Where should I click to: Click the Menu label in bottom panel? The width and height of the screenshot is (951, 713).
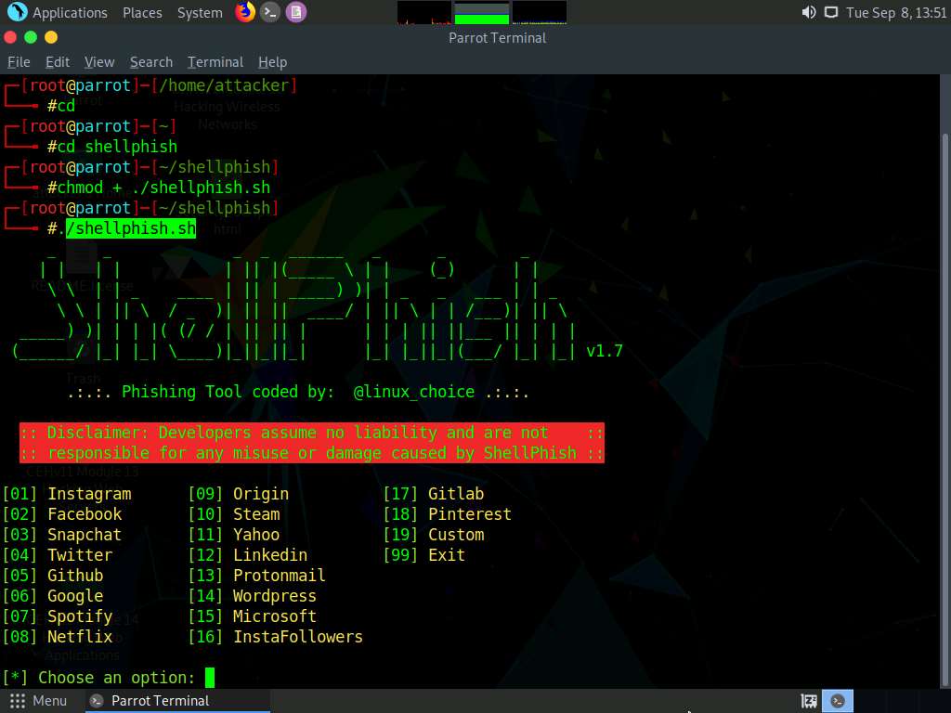click(x=50, y=701)
